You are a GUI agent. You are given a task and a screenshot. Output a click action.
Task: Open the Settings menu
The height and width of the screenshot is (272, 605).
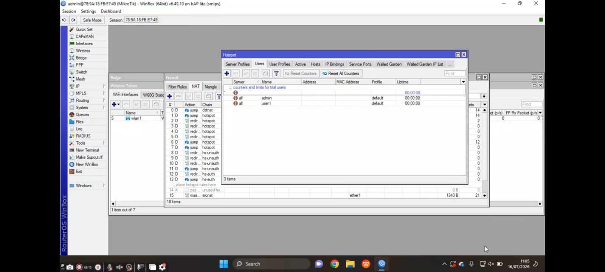pyautogui.click(x=88, y=11)
